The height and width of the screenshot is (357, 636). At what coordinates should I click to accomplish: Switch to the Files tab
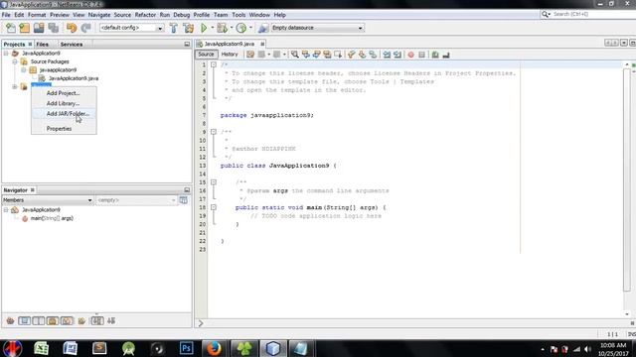pyautogui.click(x=42, y=44)
